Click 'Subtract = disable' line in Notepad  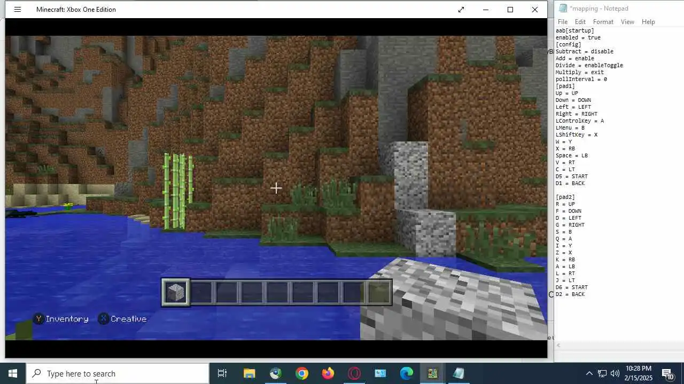click(x=585, y=52)
